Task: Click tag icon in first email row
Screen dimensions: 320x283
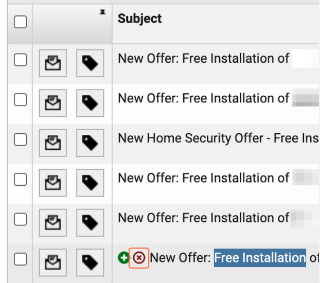Action: point(90,63)
